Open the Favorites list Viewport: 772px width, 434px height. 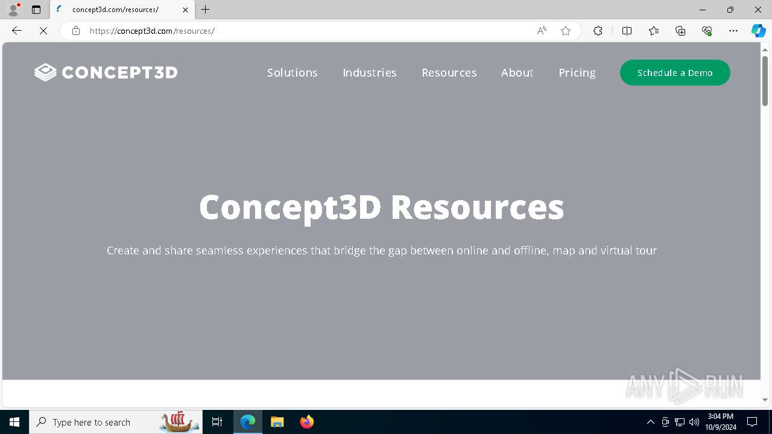click(654, 31)
